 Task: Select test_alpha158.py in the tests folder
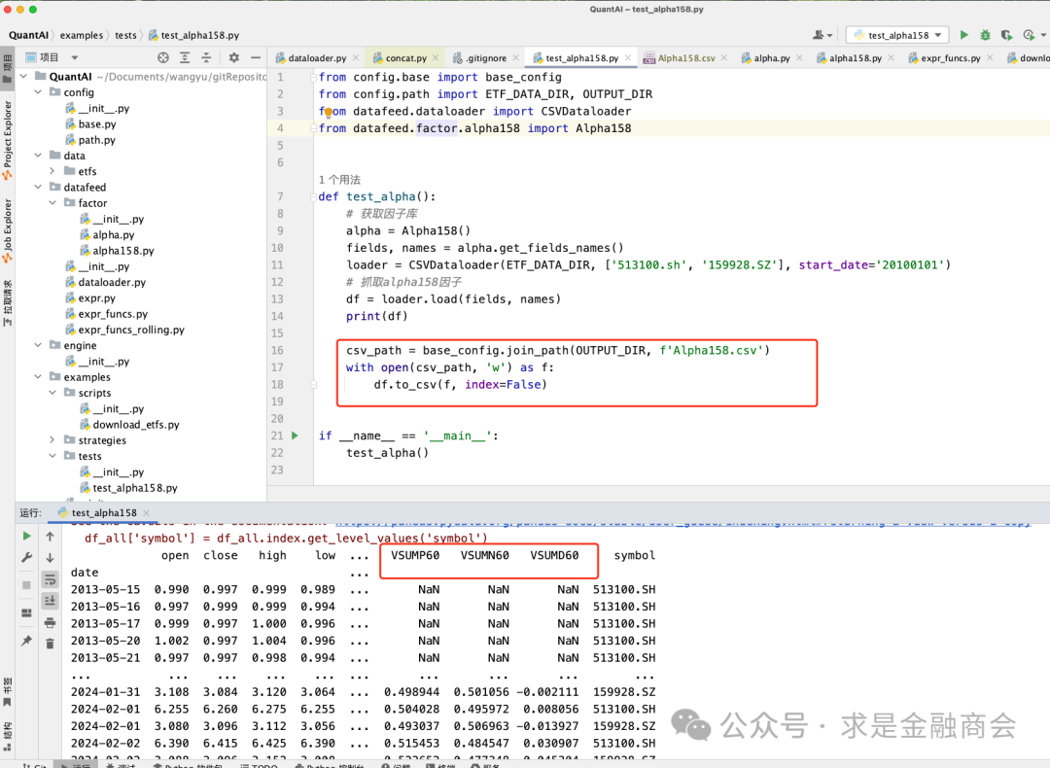(134, 487)
